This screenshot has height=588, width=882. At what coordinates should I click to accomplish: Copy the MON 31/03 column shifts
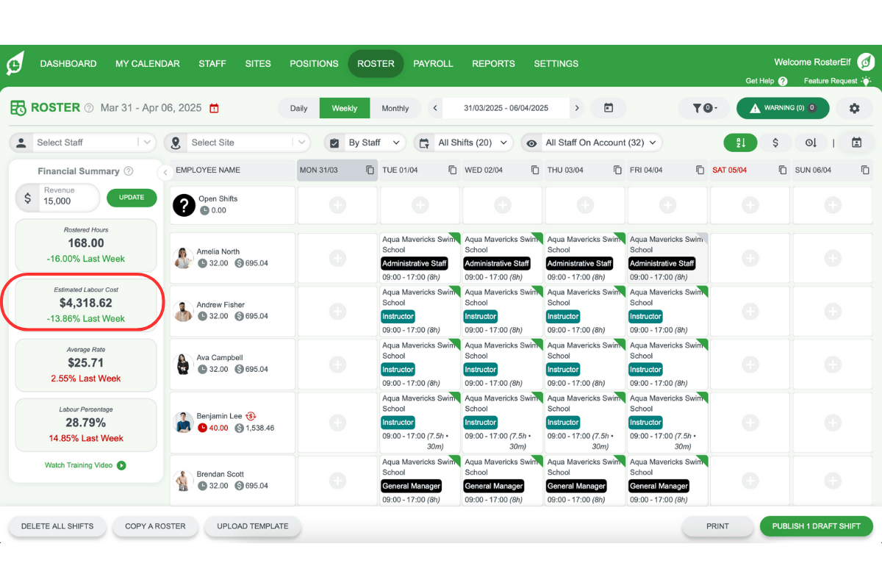click(x=370, y=170)
